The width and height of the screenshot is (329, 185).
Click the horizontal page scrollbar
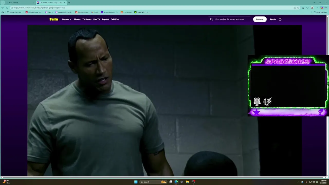coord(163,177)
